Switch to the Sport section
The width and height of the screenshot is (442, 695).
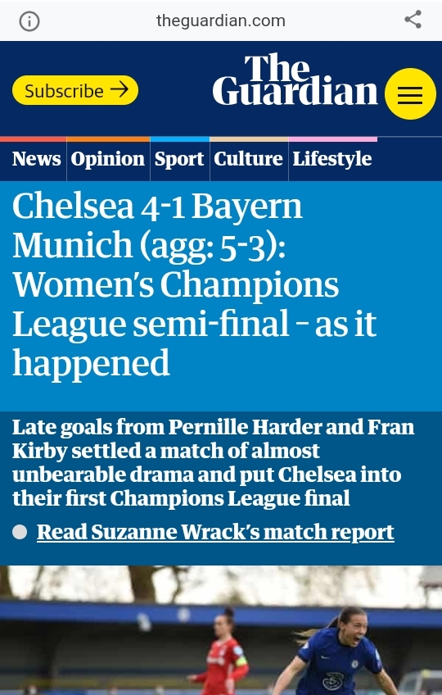pyautogui.click(x=179, y=159)
